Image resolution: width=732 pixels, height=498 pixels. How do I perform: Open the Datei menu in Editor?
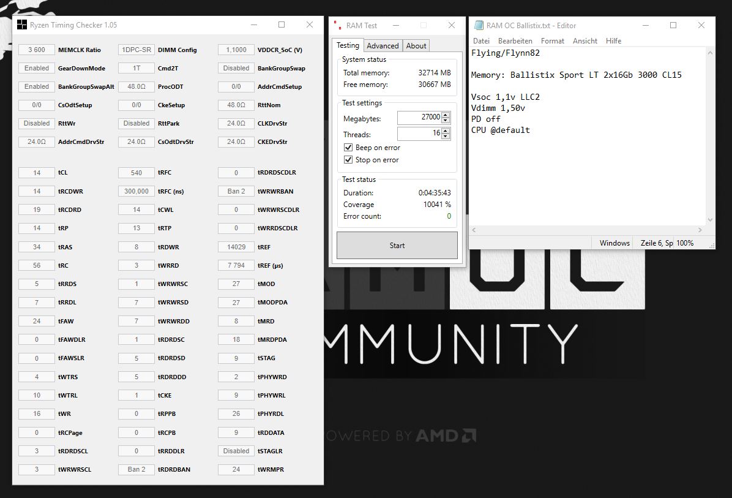481,41
